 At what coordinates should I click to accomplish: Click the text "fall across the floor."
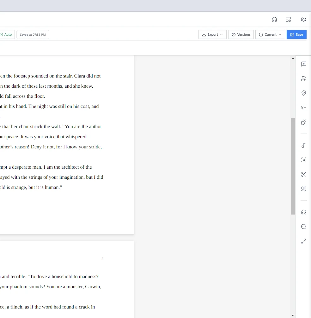pyautogui.click(x=25, y=96)
